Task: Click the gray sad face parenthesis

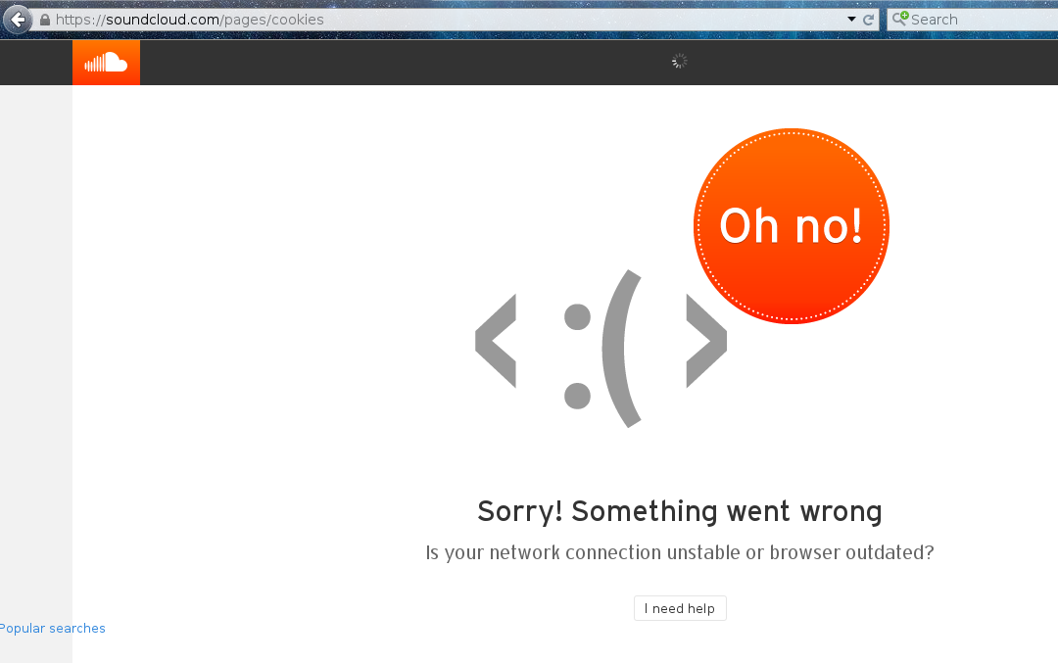Action: tap(621, 349)
